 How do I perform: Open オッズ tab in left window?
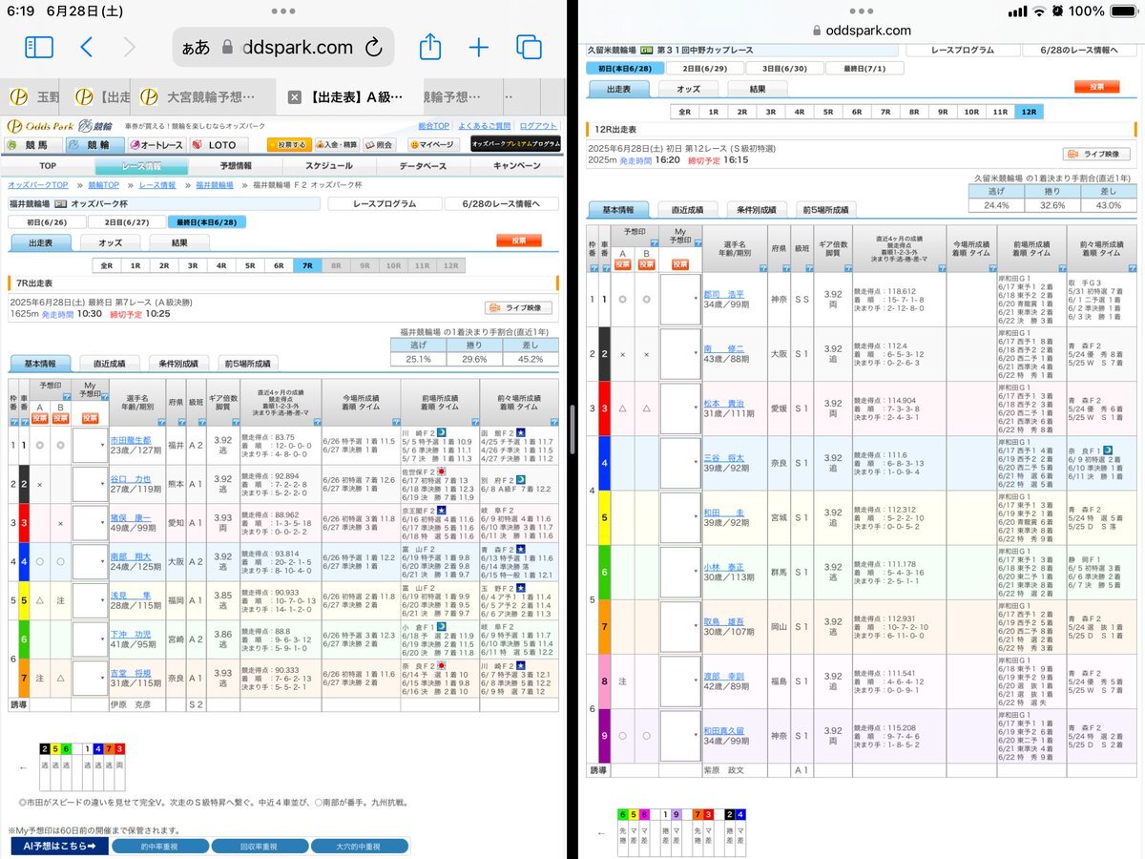pyautogui.click(x=111, y=242)
